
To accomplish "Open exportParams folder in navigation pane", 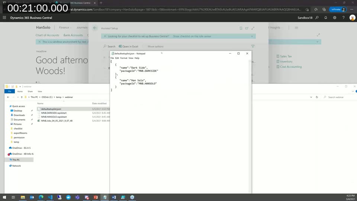I will (20, 133).
